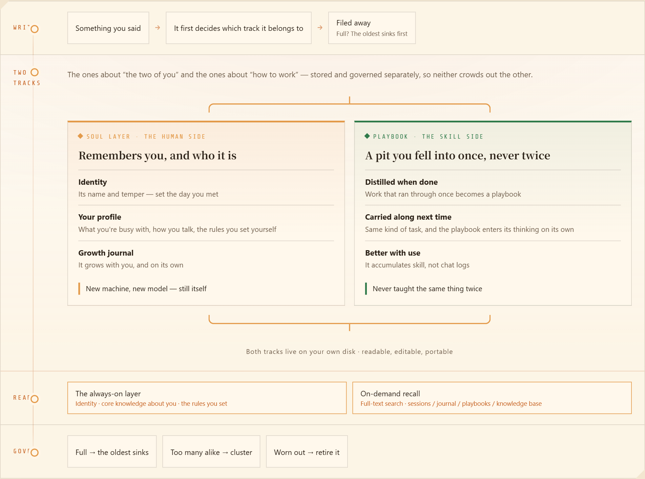The image size is (645, 479).
Task: Click 'PLAYBOOK · THE SKILL SIDE' label
Action: tap(428, 137)
